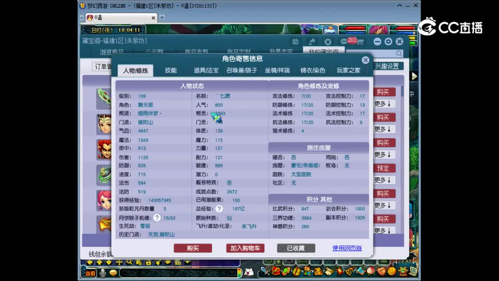Click the 加入购物车 button
The image size is (499, 281).
[245, 248]
